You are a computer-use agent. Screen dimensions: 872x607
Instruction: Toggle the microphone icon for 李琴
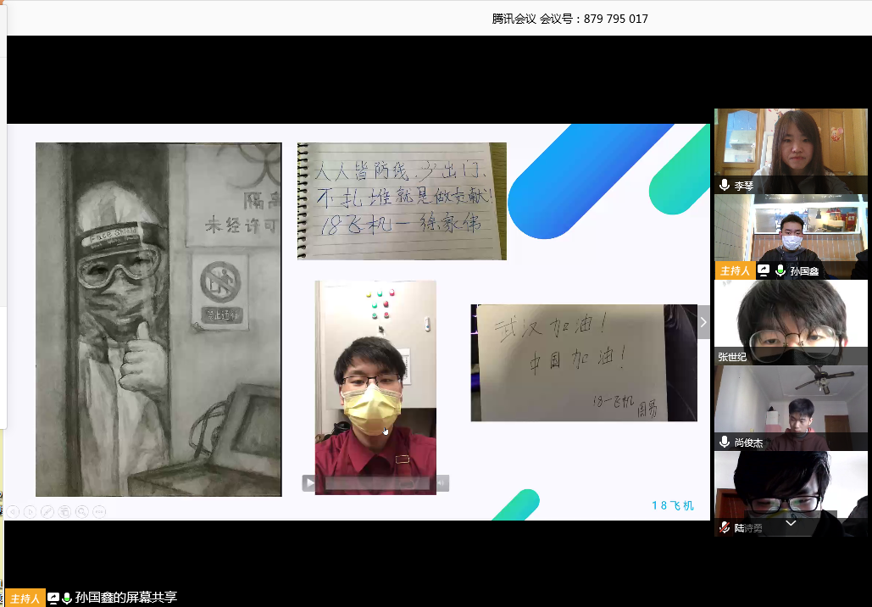point(725,185)
